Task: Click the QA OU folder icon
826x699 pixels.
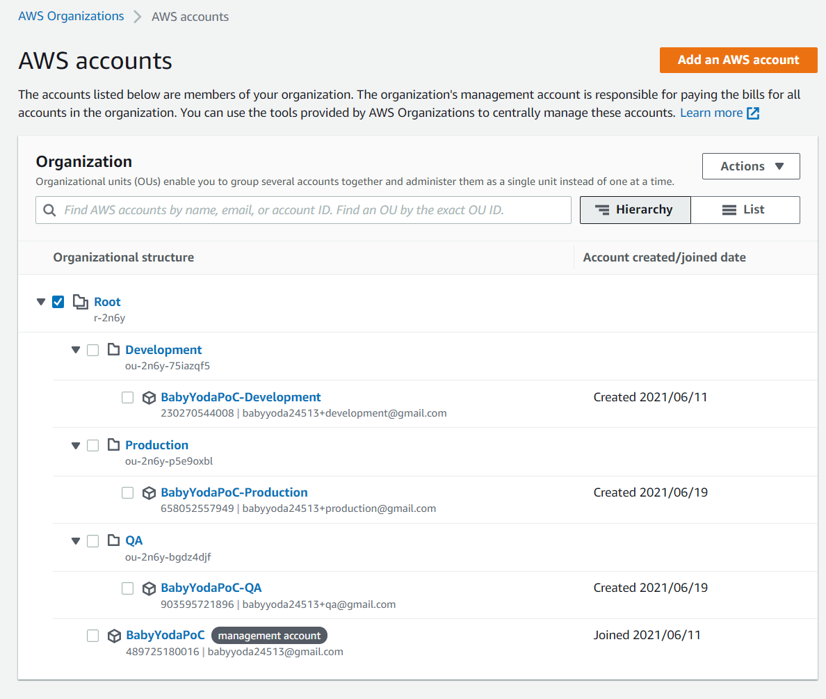Action: pyautogui.click(x=113, y=540)
